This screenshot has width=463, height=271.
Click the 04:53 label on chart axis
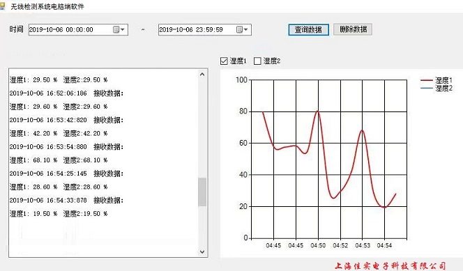(x=363, y=245)
